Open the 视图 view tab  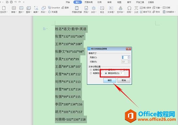click(x=119, y=2)
